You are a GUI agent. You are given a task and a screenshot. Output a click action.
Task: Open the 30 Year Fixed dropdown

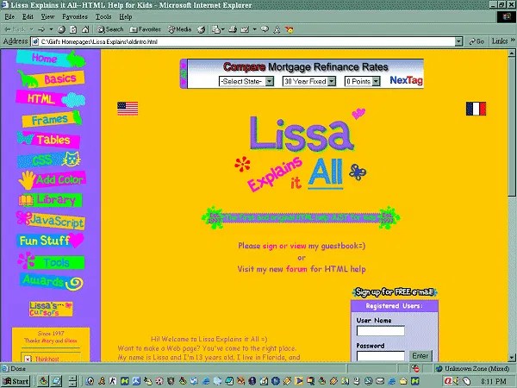tap(309, 81)
